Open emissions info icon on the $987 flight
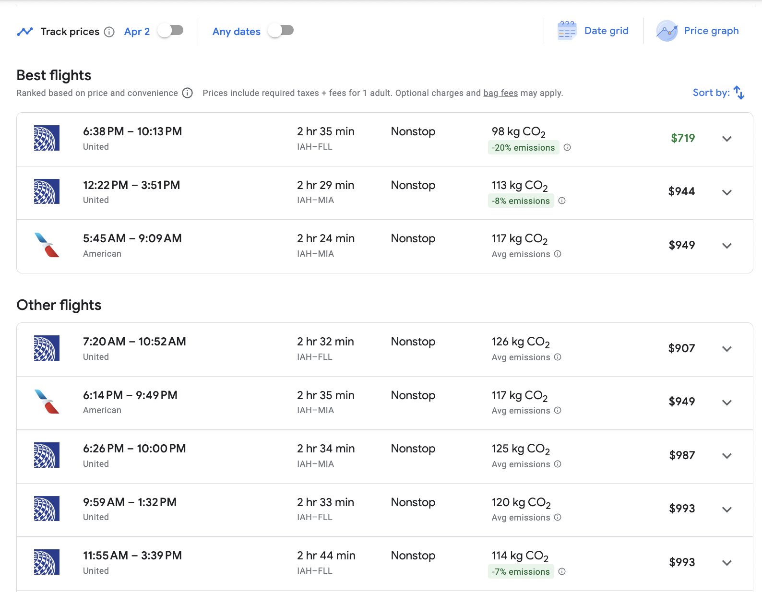This screenshot has width=762, height=592. click(558, 464)
